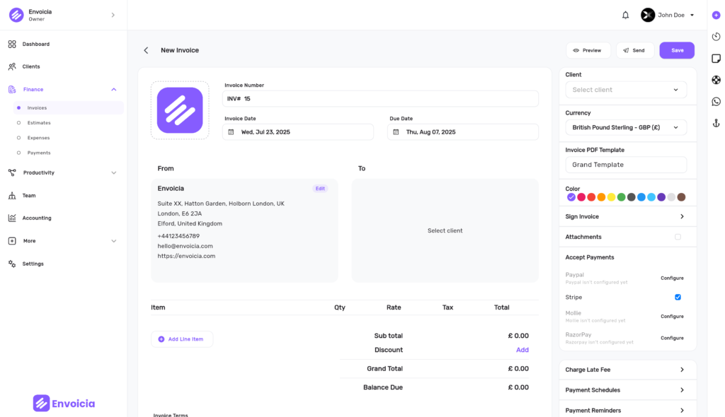725x417 pixels.
Task: Go back using the arrow beside New Invoice
Action: 146,50
